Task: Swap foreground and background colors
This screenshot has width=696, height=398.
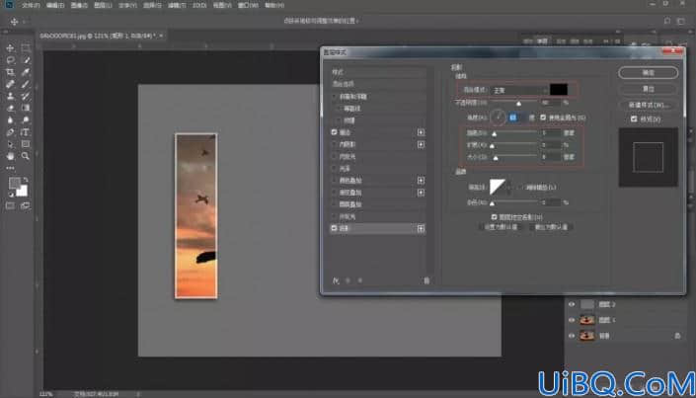Action: coord(26,180)
